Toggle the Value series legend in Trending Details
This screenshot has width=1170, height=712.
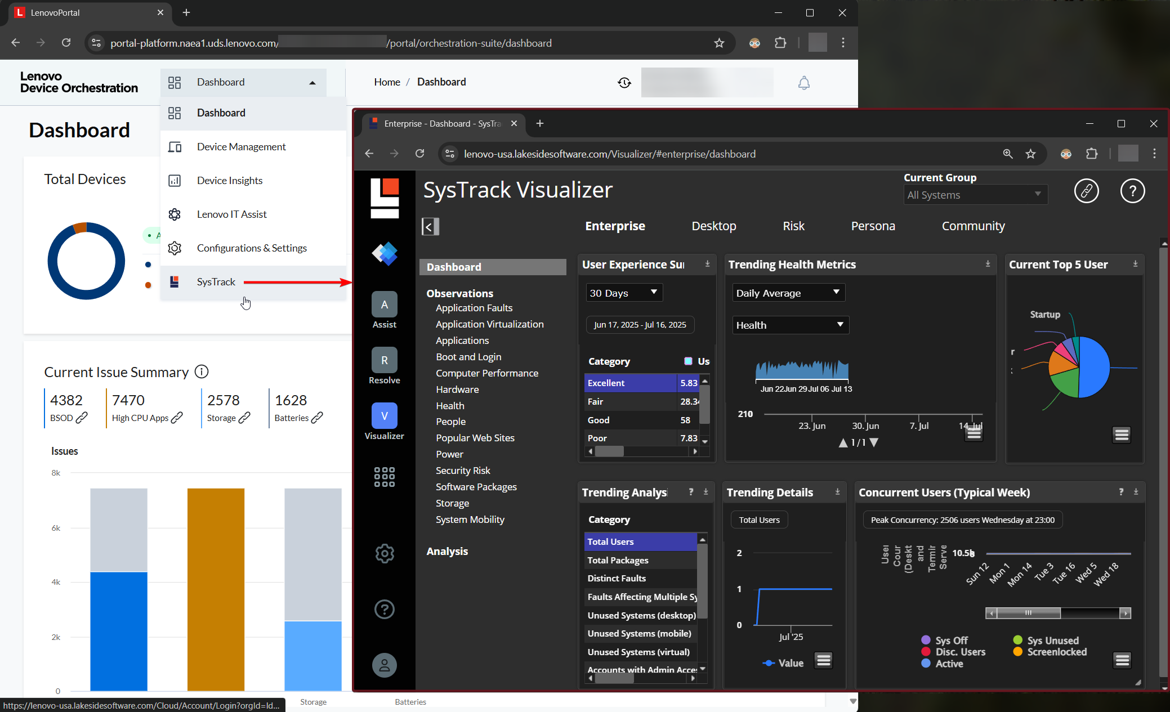pyautogui.click(x=783, y=663)
